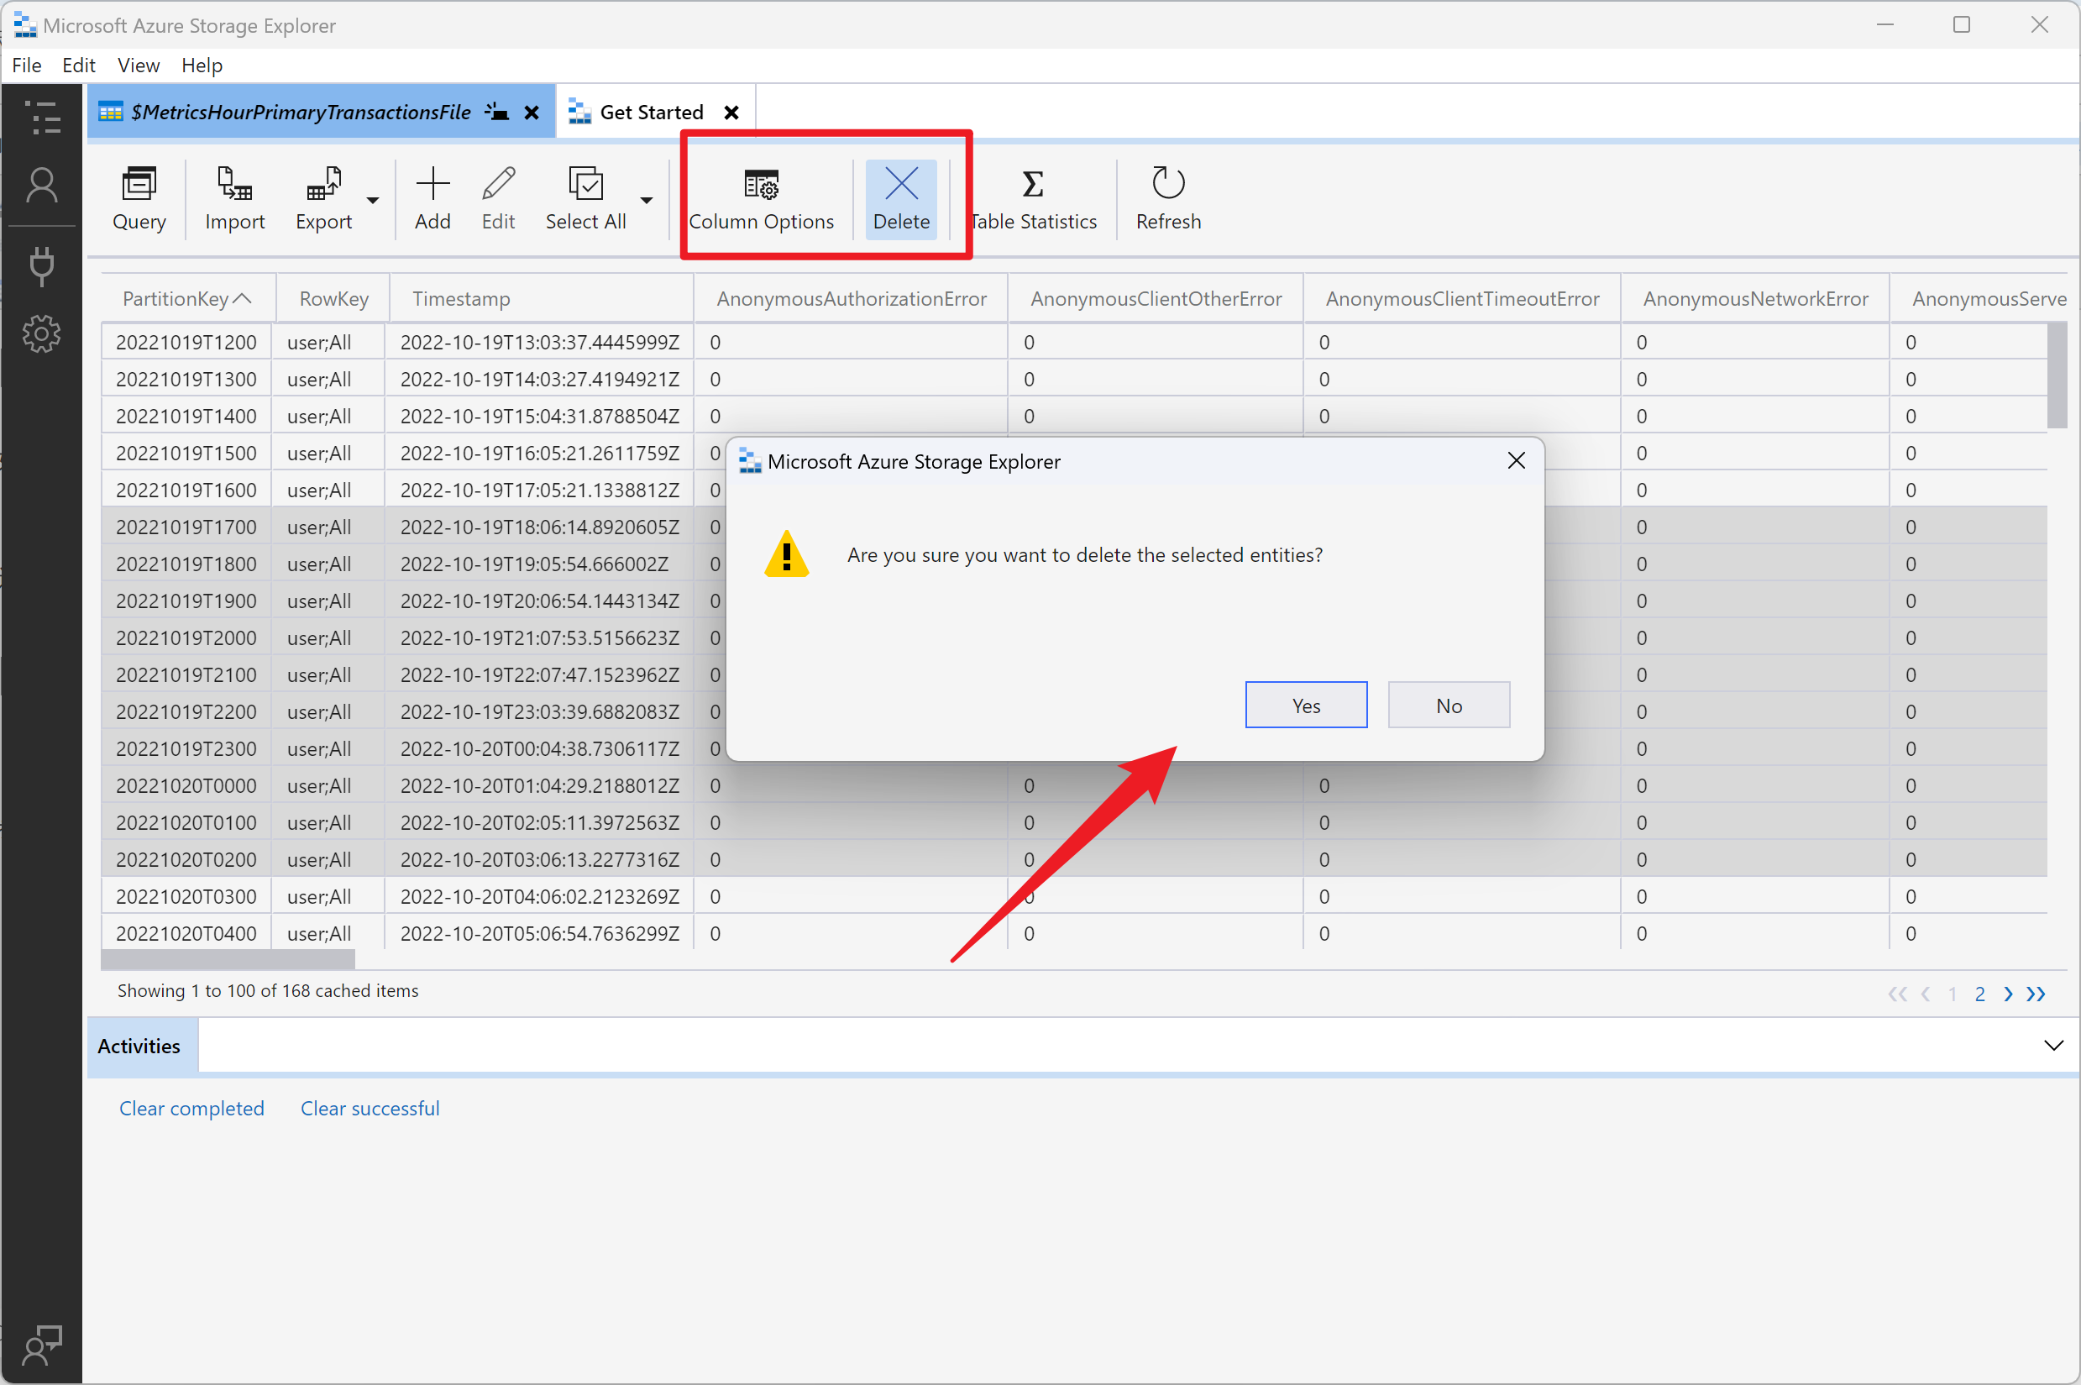Open the View menu
This screenshot has height=1385, width=2081.
click(138, 66)
